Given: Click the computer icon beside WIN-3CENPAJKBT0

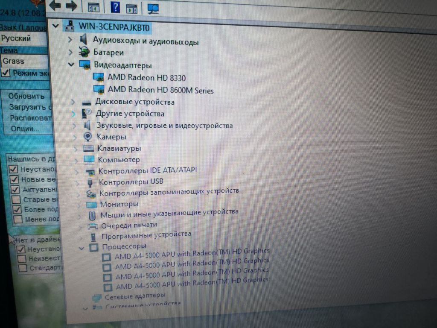Looking at the screenshot, I should pyautogui.click(x=70, y=26).
